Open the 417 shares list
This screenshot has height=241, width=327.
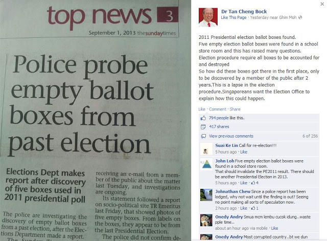219,126
